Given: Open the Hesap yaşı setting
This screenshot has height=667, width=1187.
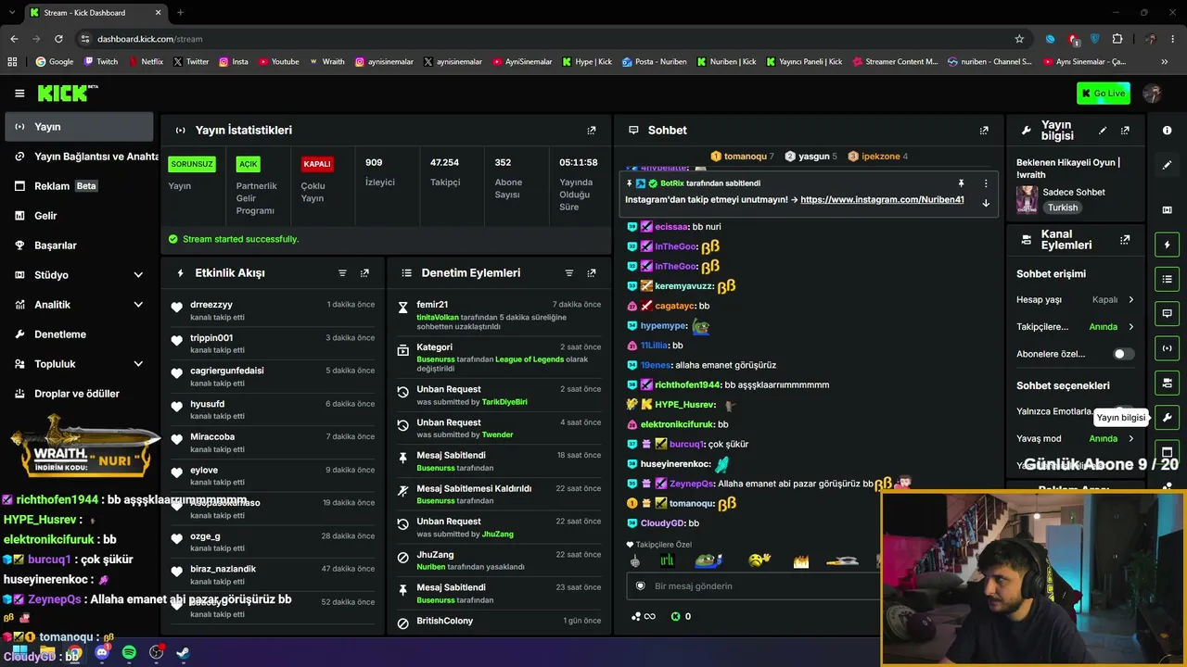Looking at the screenshot, I should pos(1076,300).
